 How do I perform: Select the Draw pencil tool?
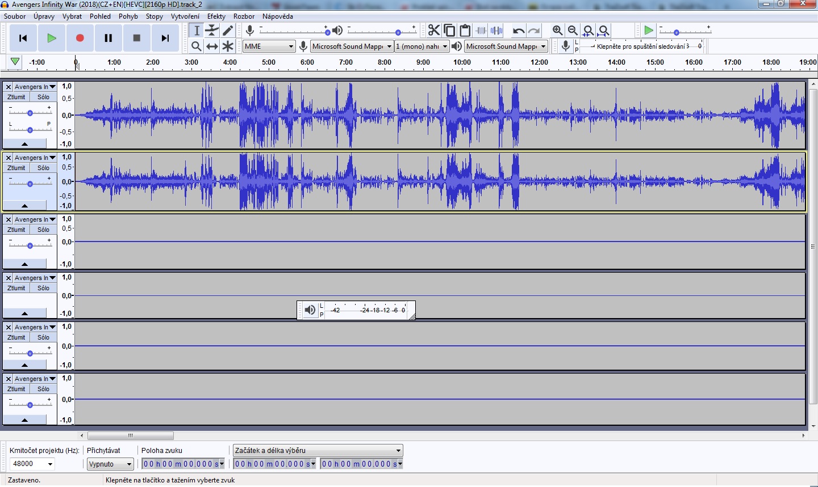(228, 31)
